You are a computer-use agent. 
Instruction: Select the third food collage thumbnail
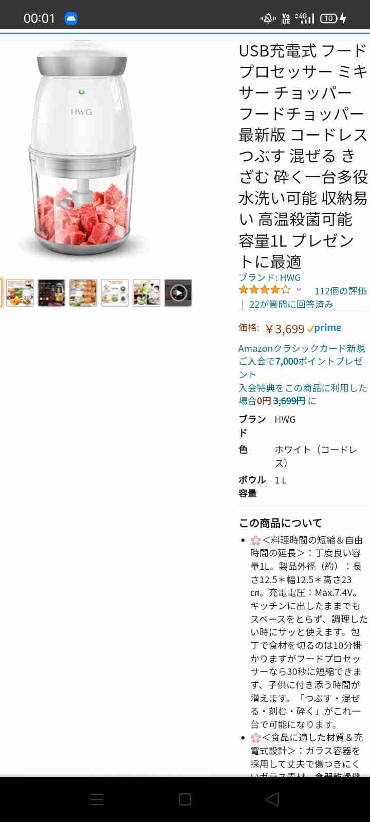[83, 293]
